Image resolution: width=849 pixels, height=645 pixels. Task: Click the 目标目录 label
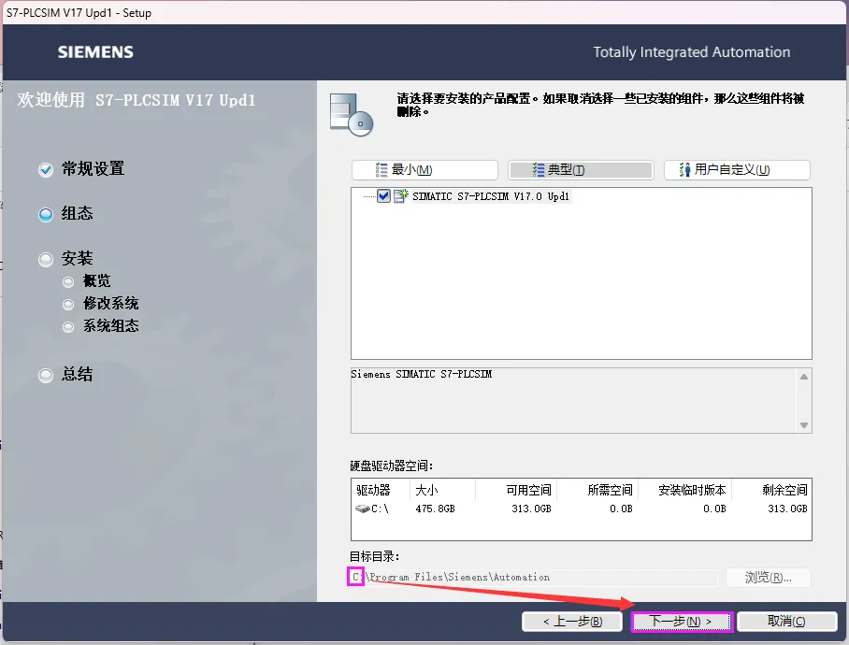point(375,556)
